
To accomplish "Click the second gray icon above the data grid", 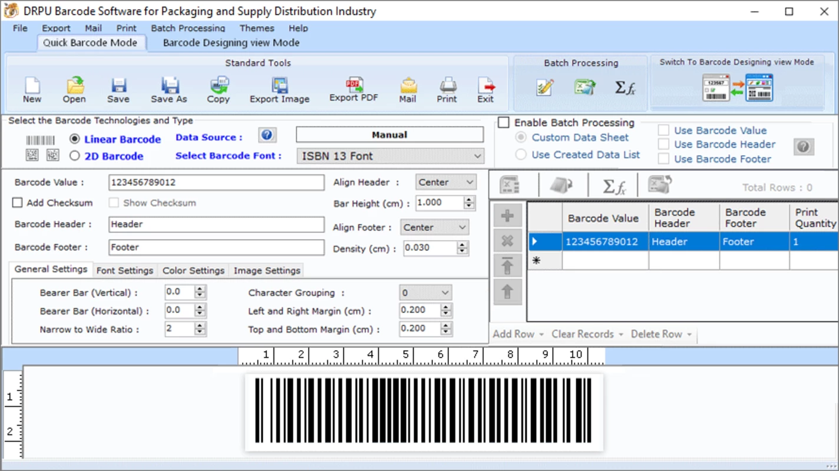I will pos(562,185).
